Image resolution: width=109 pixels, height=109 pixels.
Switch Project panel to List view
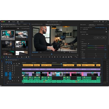point(4,57)
